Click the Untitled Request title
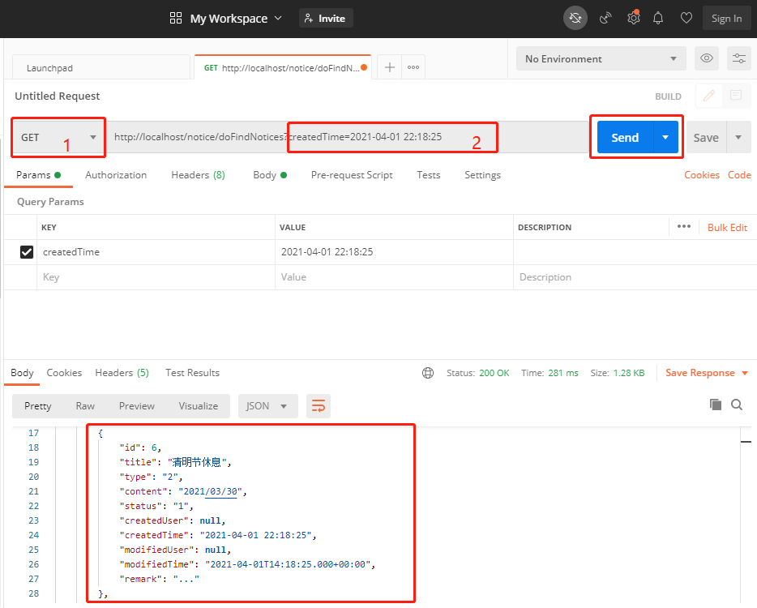Image resolution: width=757 pixels, height=608 pixels. pos(57,96)
